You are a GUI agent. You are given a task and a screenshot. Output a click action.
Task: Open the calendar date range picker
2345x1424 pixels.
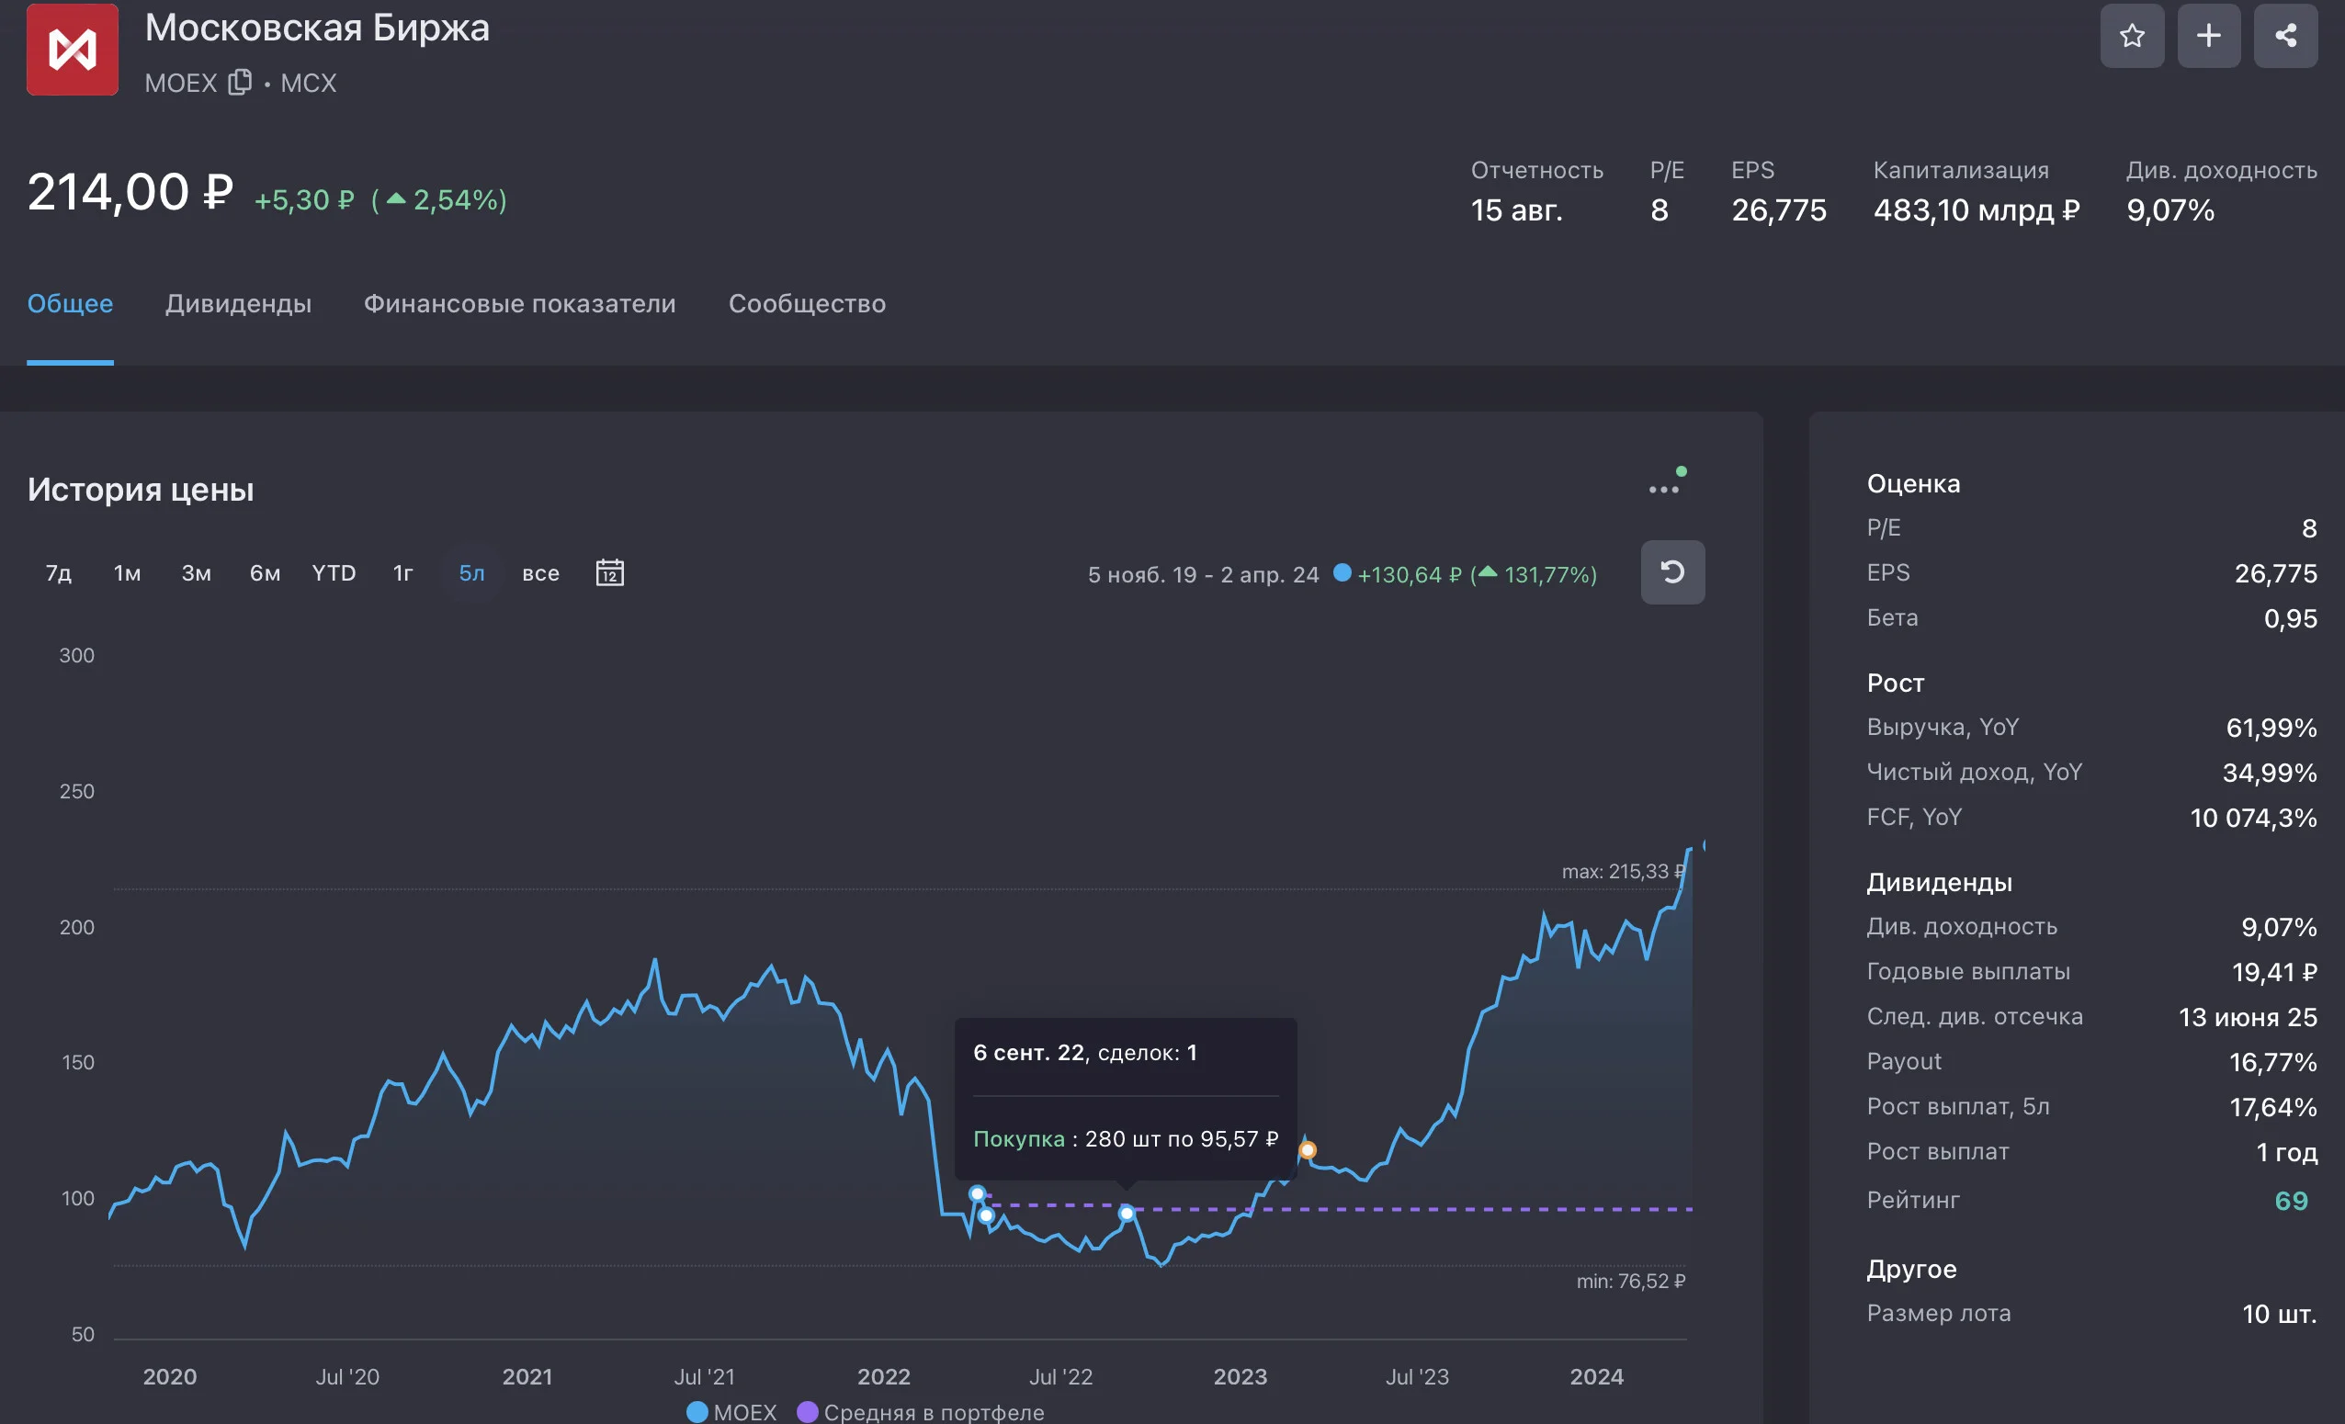(x=610, y=572)
